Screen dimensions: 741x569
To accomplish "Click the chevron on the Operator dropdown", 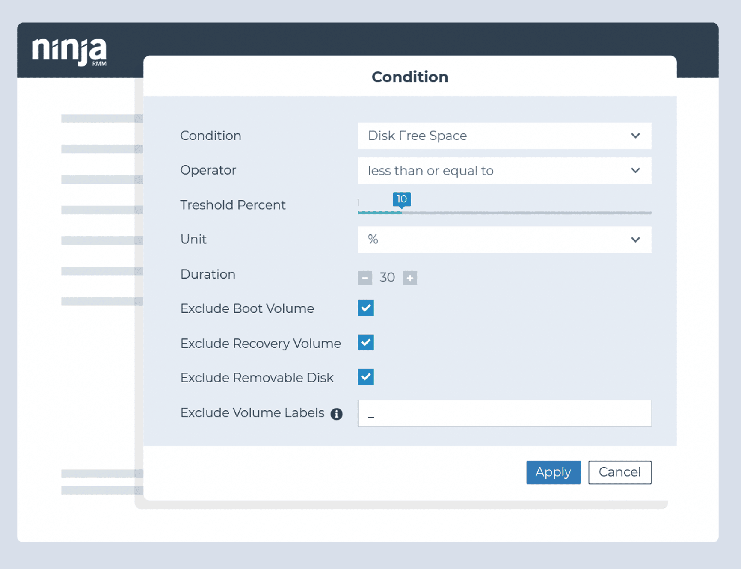I will click(x=636, y=170).
